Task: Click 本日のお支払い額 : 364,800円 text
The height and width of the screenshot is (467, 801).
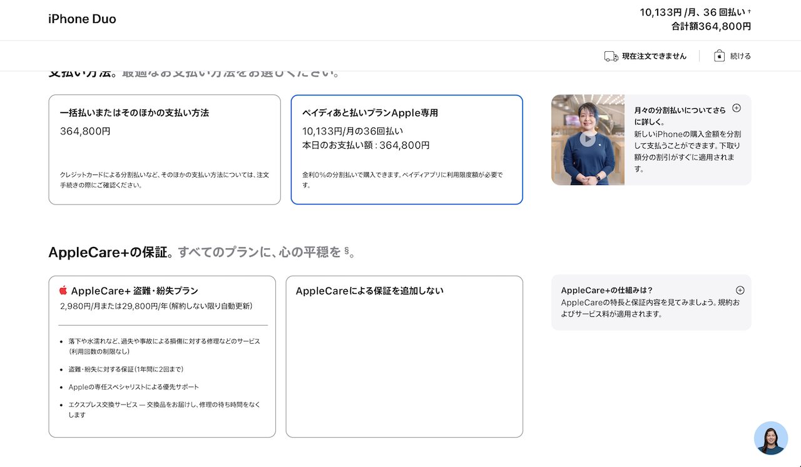Action: [366, 145]
